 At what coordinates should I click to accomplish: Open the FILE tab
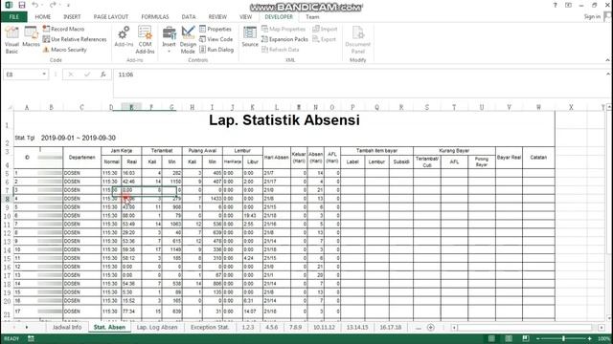point(13,17)
